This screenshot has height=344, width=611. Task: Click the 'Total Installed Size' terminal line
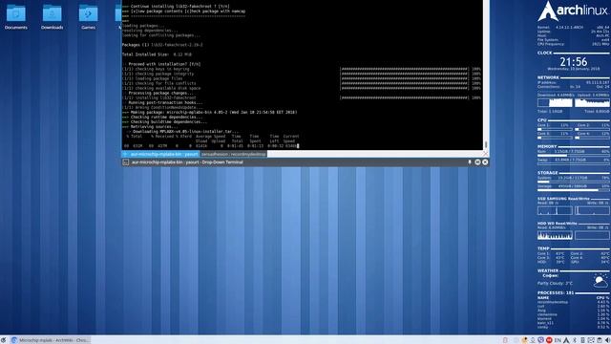pos(157,54)
